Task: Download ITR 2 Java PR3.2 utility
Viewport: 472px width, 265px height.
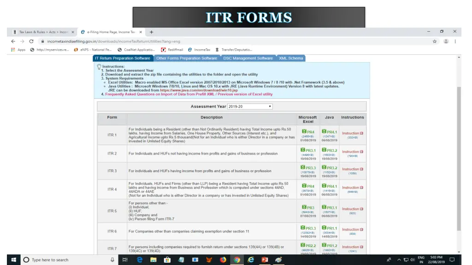Action: [x=329, y=150]
